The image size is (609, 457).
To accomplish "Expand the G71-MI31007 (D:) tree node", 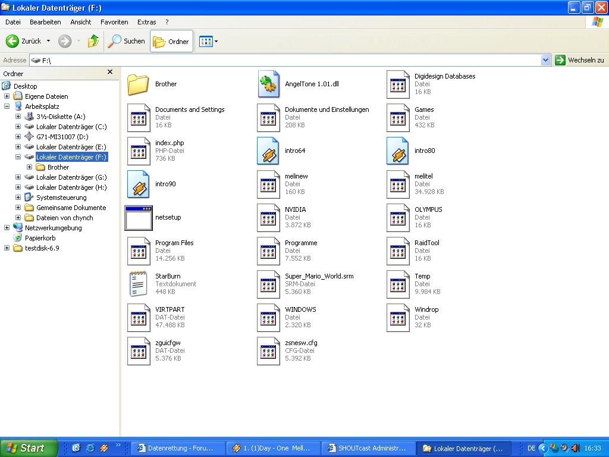I will [18, 137].
